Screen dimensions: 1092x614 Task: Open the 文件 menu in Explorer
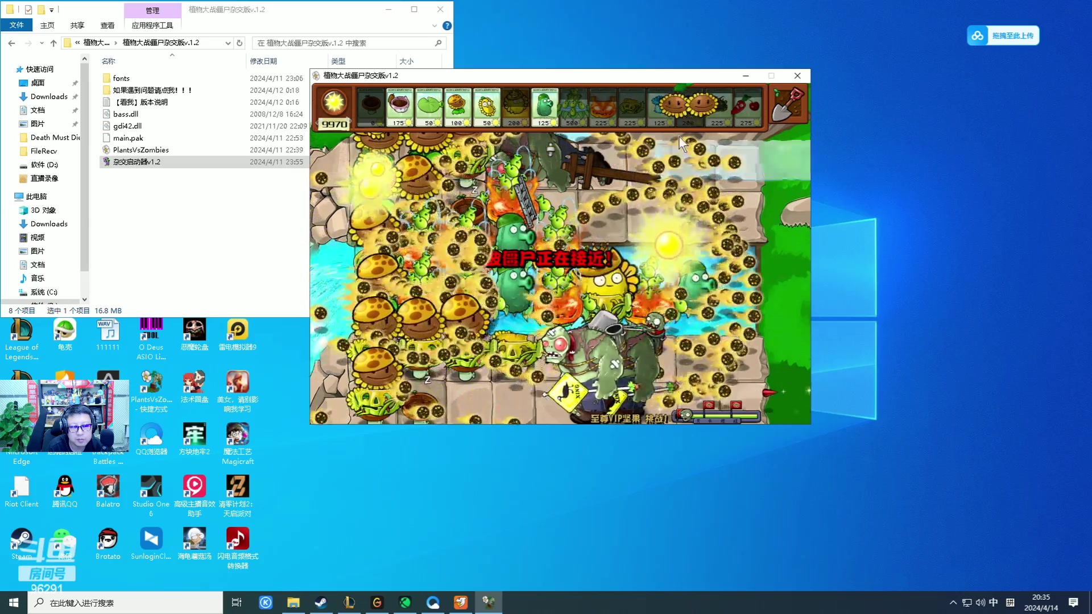(x=16, y=25)
